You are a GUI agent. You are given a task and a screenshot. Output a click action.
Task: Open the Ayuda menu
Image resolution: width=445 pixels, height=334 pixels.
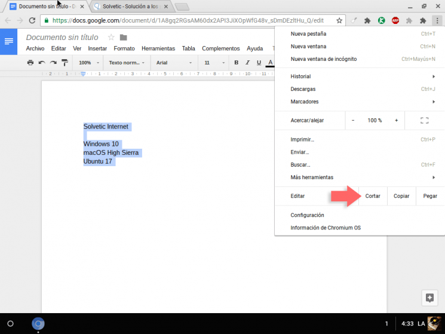[254, 48]
